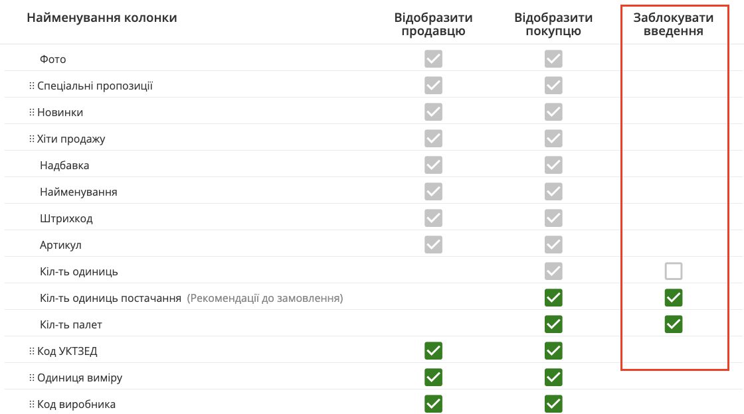Screen dimensions: 744x414
Task: Click the Заблокувати введення column header
Action: coord(674,24)
